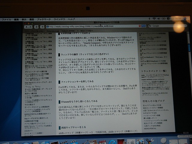This screenshot has height=144, width=192.
Task: Open the ファイル menu
Action: 6,19
